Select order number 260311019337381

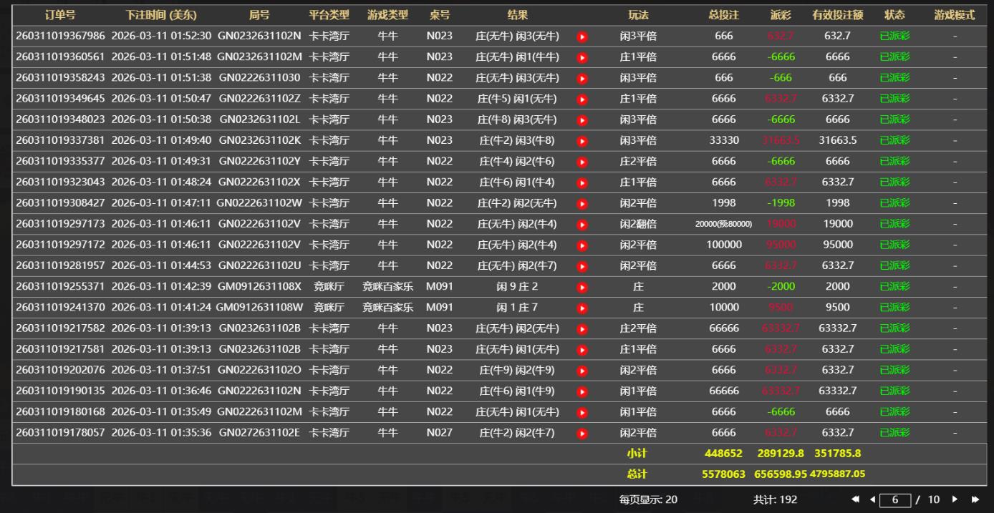(x=60, y=140)
